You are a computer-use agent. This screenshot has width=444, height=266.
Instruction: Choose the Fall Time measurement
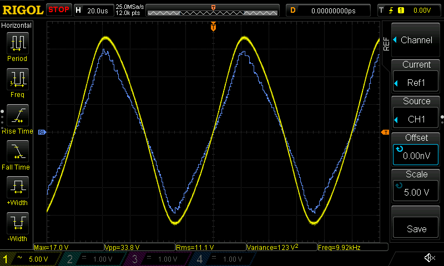(17, 155)
